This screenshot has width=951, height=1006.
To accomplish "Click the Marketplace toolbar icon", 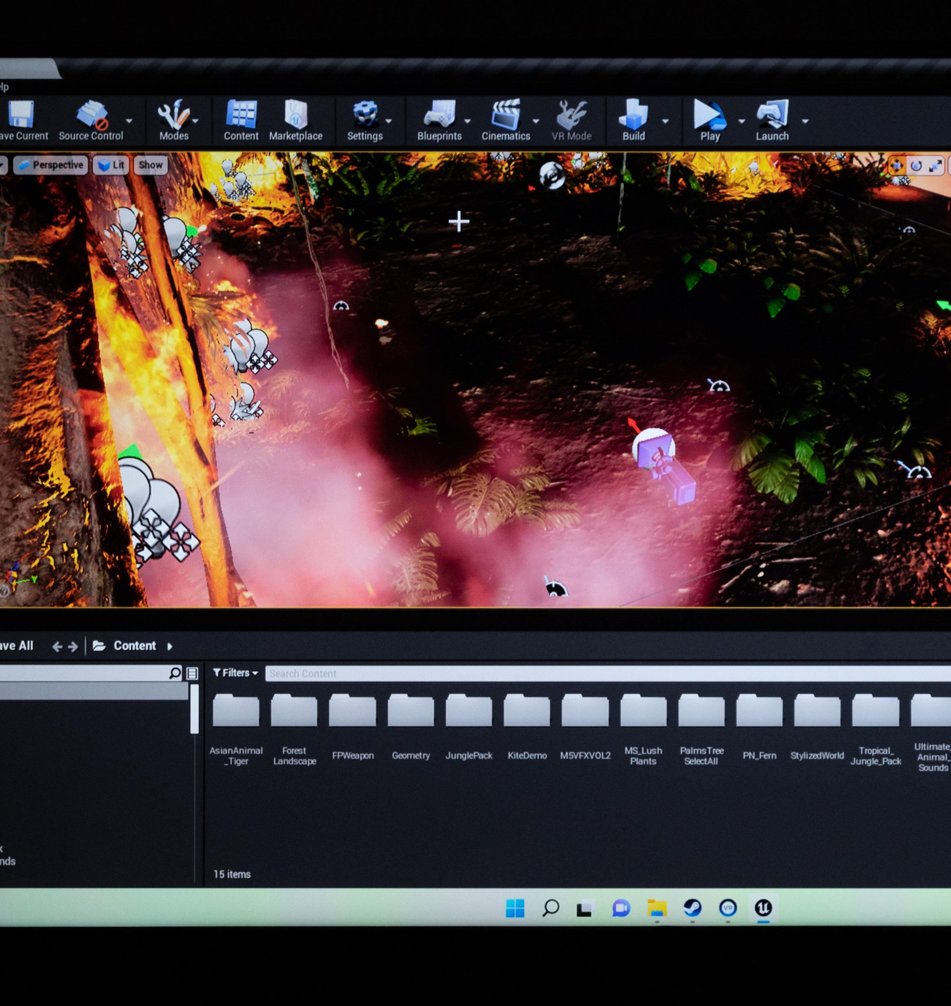I will click(296, 115).
